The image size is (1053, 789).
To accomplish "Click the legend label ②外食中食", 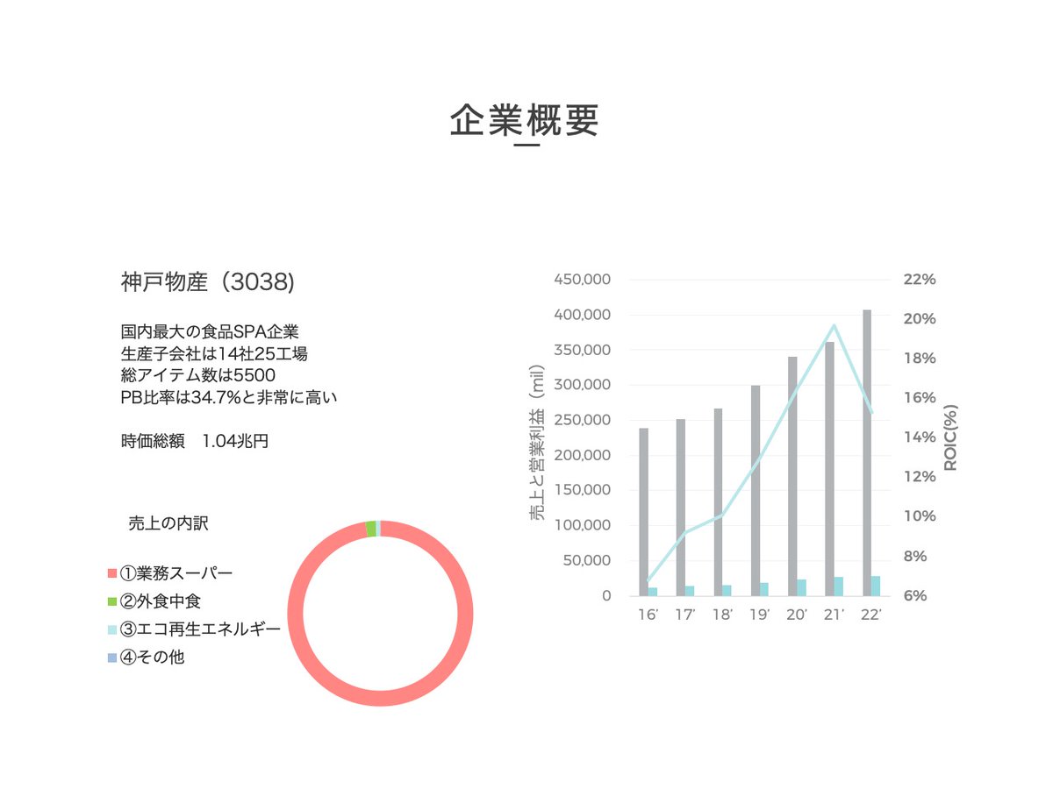I will [160, 601].
